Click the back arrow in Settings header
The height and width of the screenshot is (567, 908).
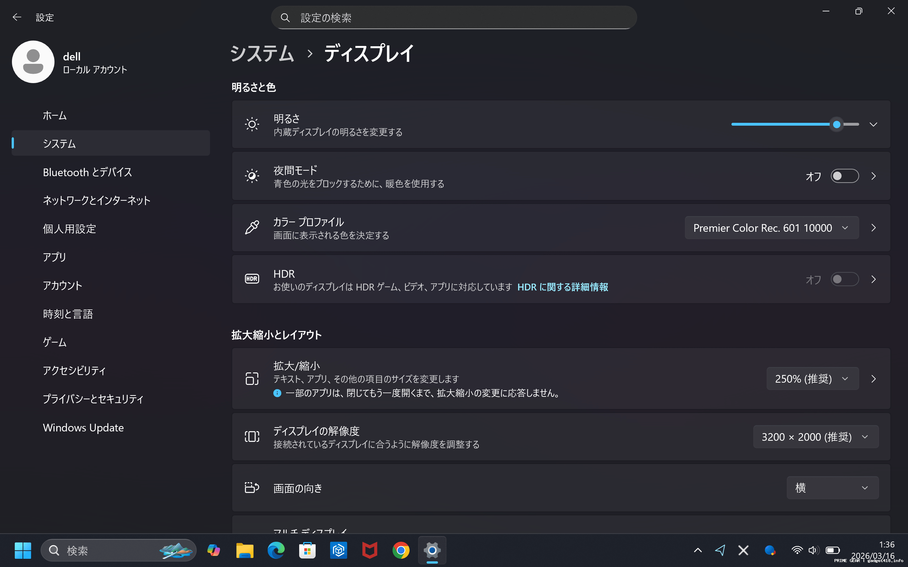[x=16, y=17]
